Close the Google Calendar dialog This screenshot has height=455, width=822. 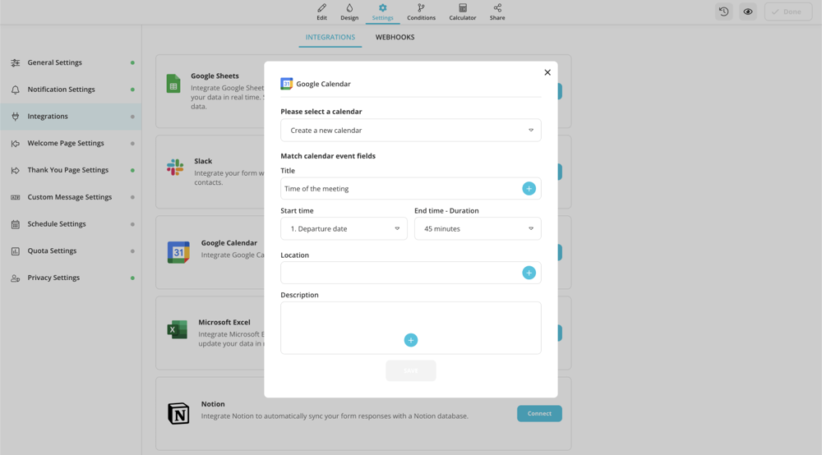tap(547, 72)
